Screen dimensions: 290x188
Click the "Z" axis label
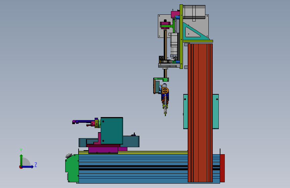click(36, 165)
